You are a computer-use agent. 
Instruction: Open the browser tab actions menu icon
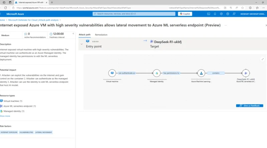pyautogui.click(x=10, y=2)
